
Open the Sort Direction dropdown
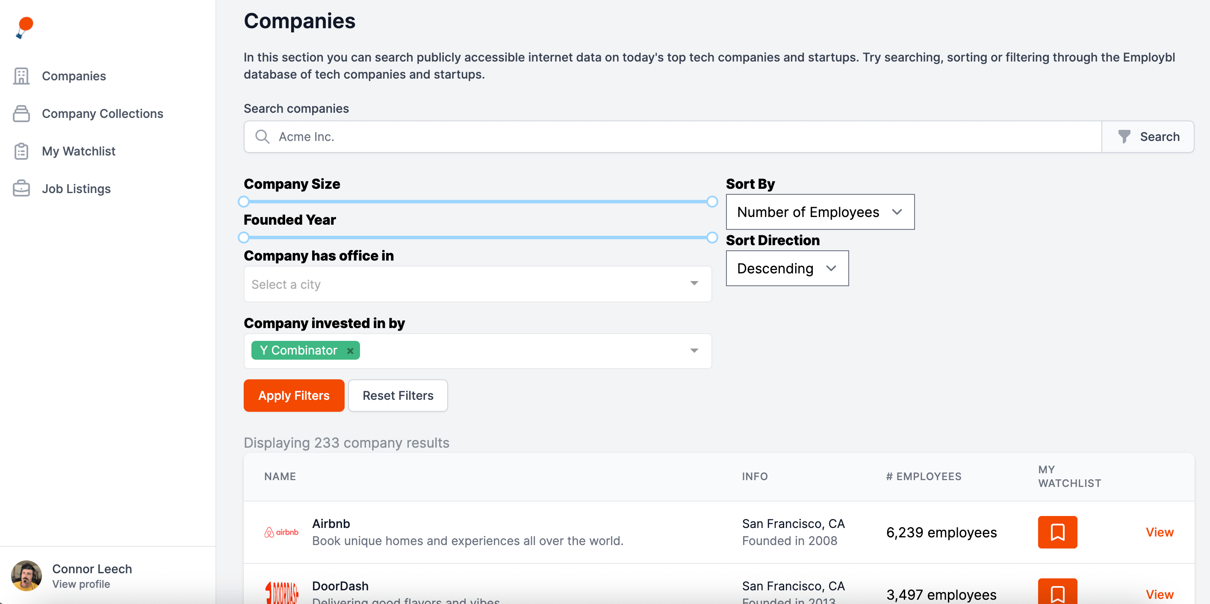coord(787,268)
